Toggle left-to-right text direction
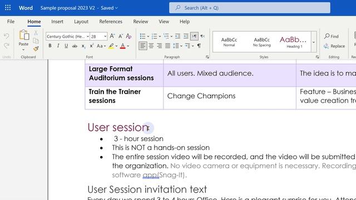The width and height of the screenshot is (356, 200). 194,36
